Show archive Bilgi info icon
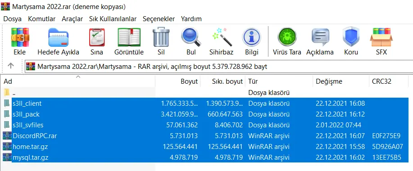Viewport: 413px width, 171px height. click(x=252, y=38)
